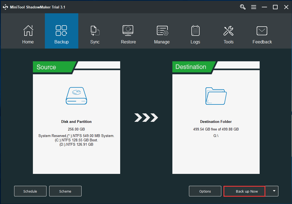Open backup Options
The height and width of the screenshot is (204, 292).
(x=205, y=191)
